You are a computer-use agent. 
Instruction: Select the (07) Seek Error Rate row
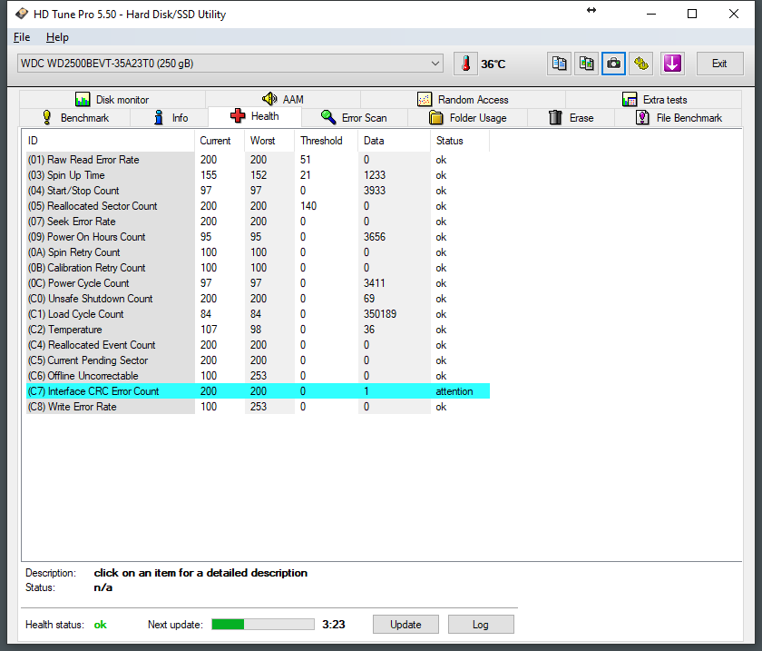point(258,222)
